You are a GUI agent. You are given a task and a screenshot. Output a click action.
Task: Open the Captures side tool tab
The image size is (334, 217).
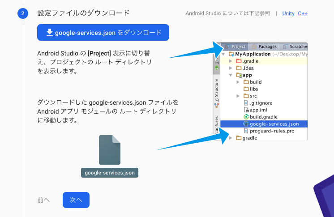coord(217,125)
